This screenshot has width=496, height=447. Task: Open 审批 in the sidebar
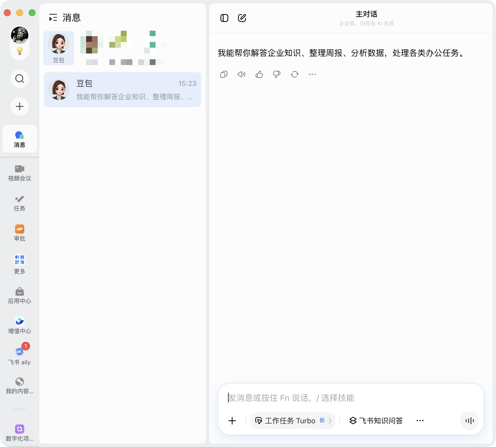pyautogui.click(x=20, y=233)
